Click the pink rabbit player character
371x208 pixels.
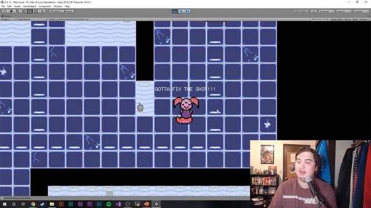[x=186, y=110]
